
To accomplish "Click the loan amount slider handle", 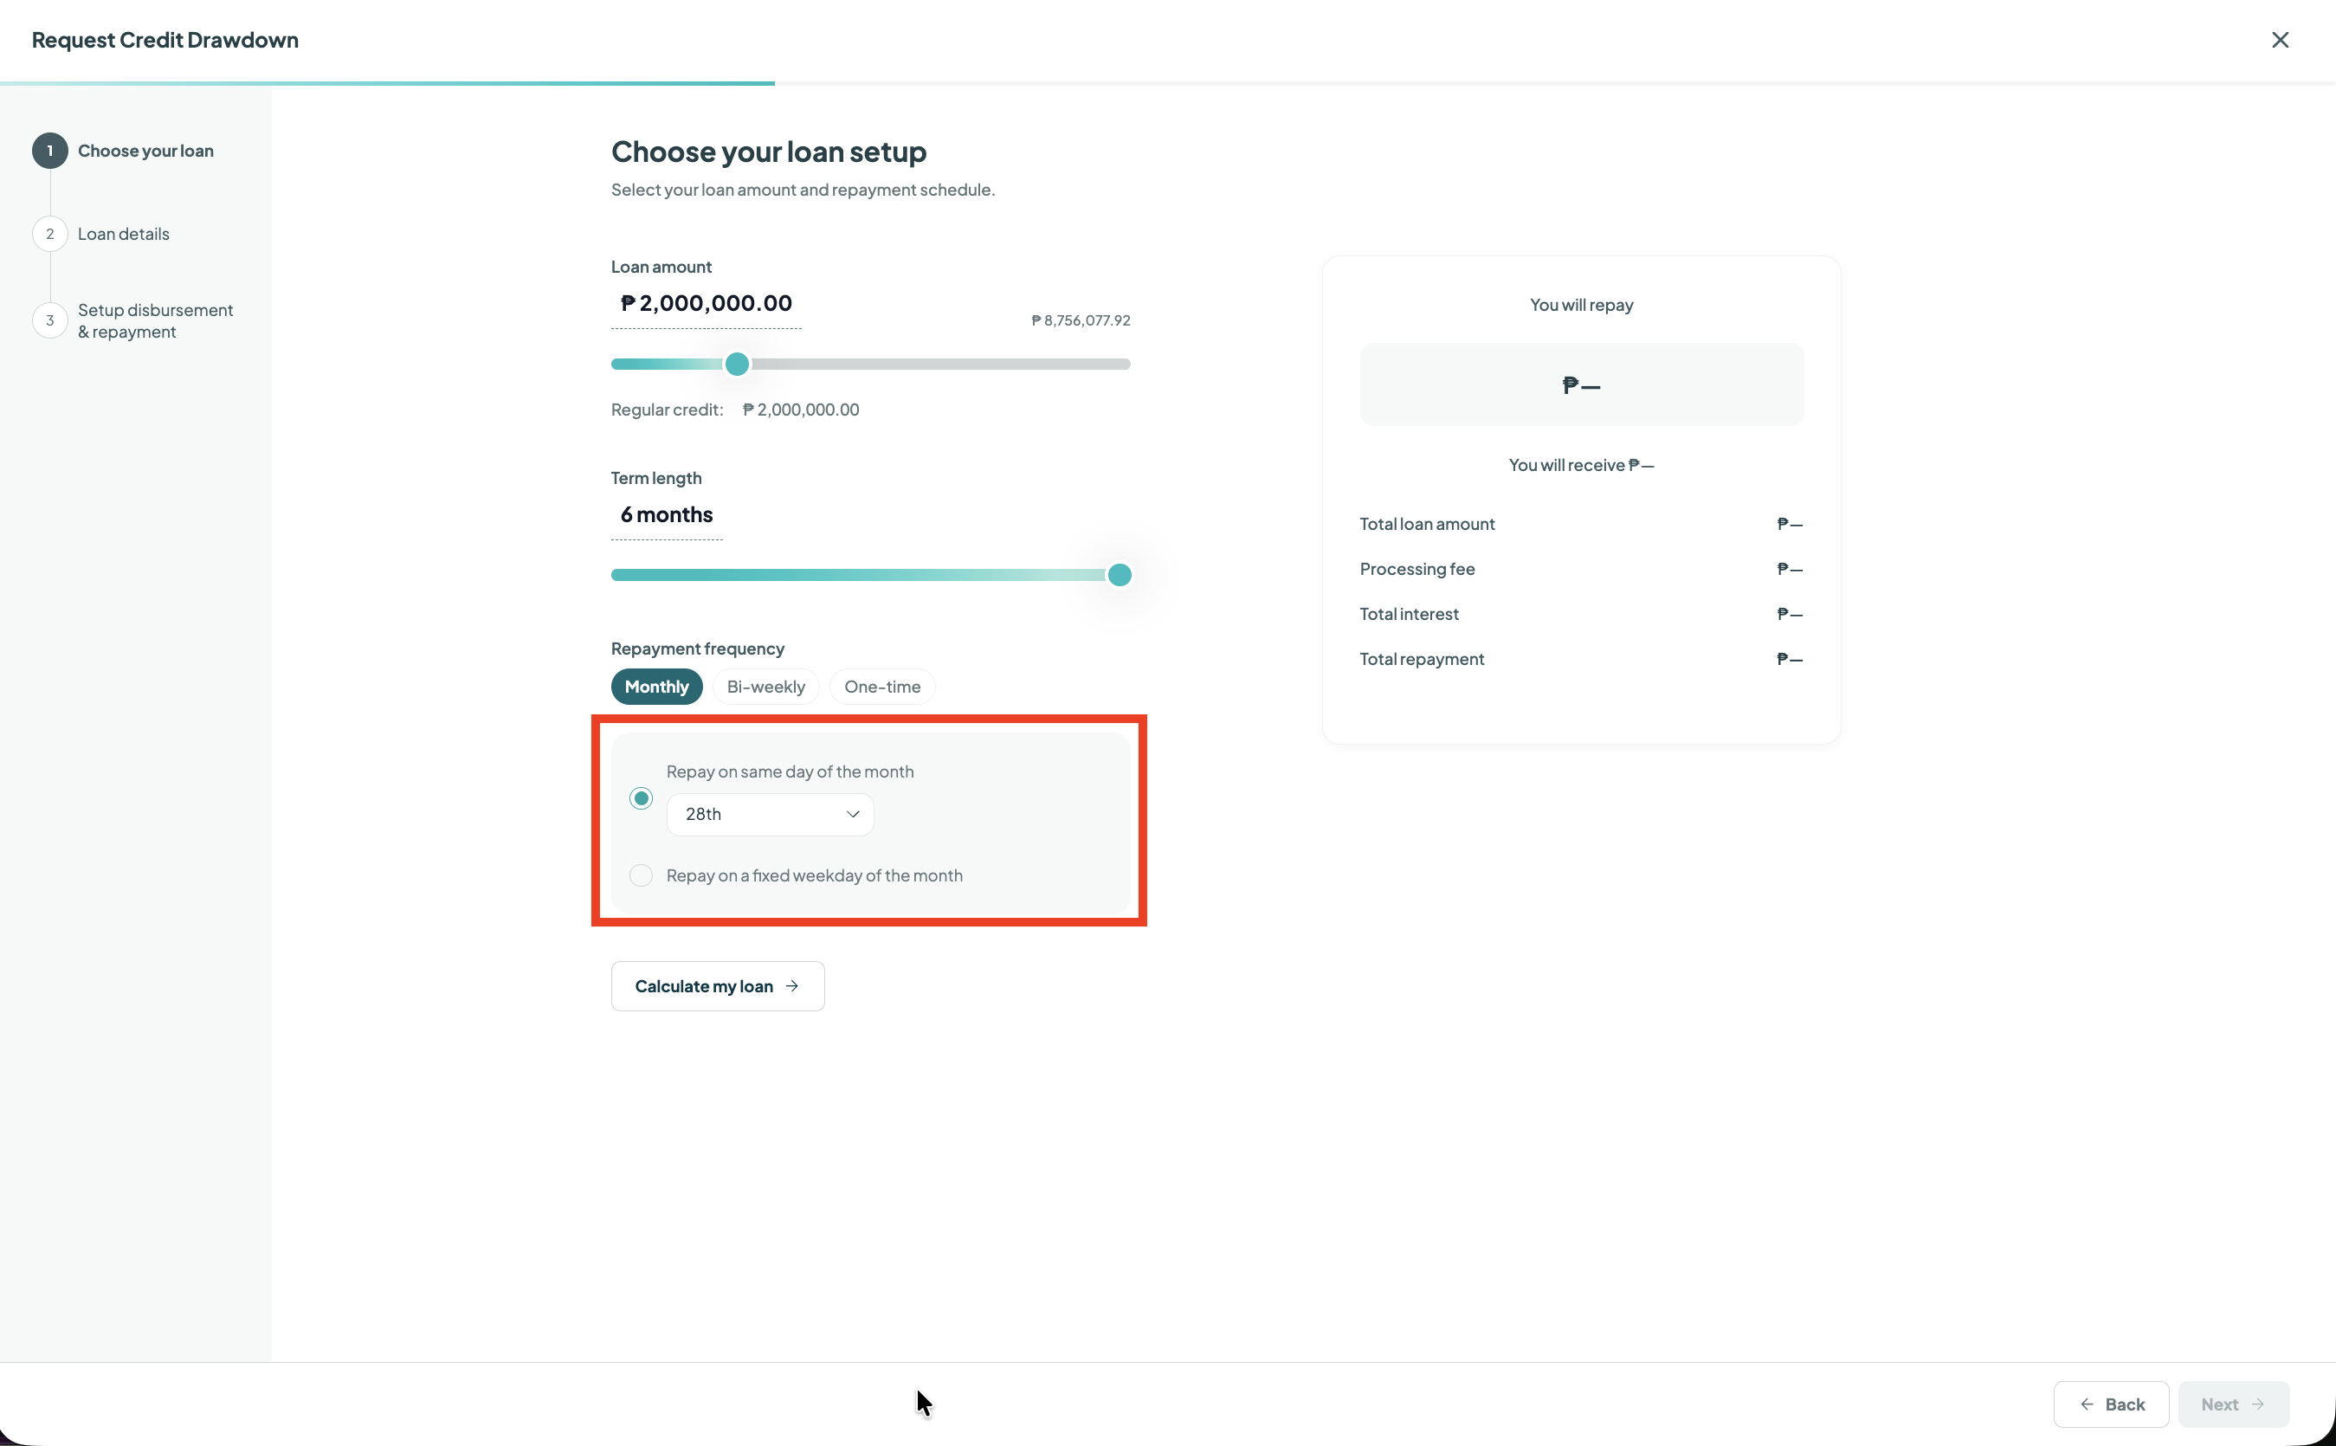I will [736, 365].
